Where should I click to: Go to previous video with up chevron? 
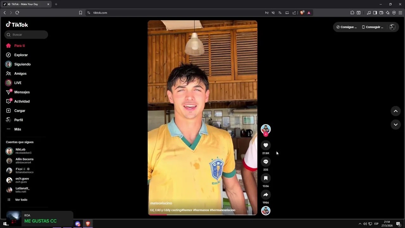tap(396, 111)
